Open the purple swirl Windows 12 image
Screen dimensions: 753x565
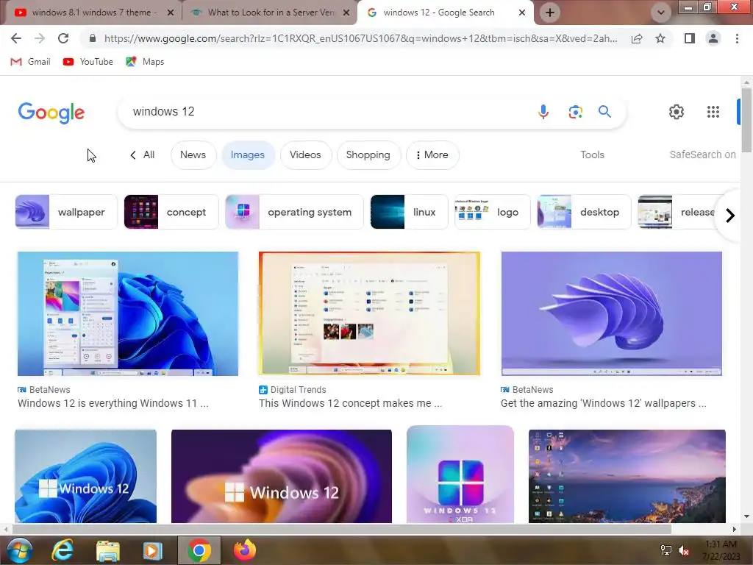click(x=282, y=476)
